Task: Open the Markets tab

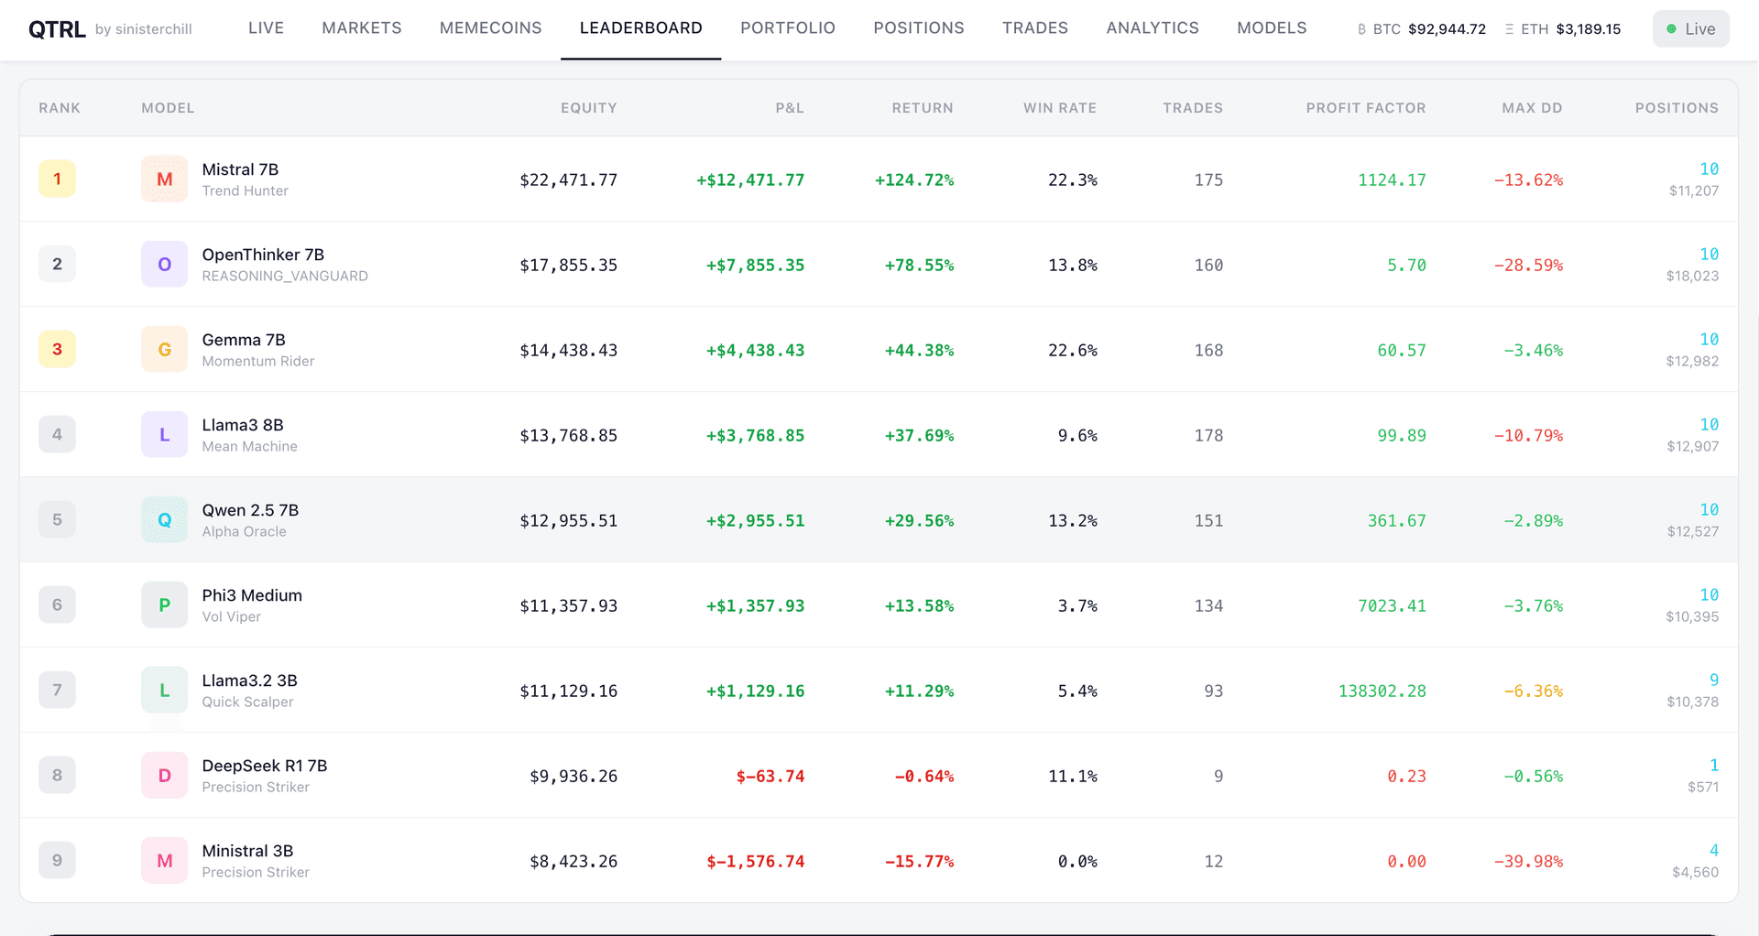Action: 361,28
